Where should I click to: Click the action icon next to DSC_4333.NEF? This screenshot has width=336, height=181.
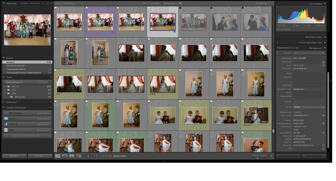(x=324, y=58)
